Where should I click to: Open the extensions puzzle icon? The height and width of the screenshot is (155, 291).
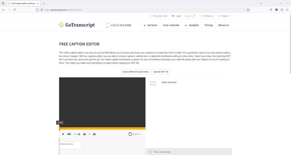point(282,10)
